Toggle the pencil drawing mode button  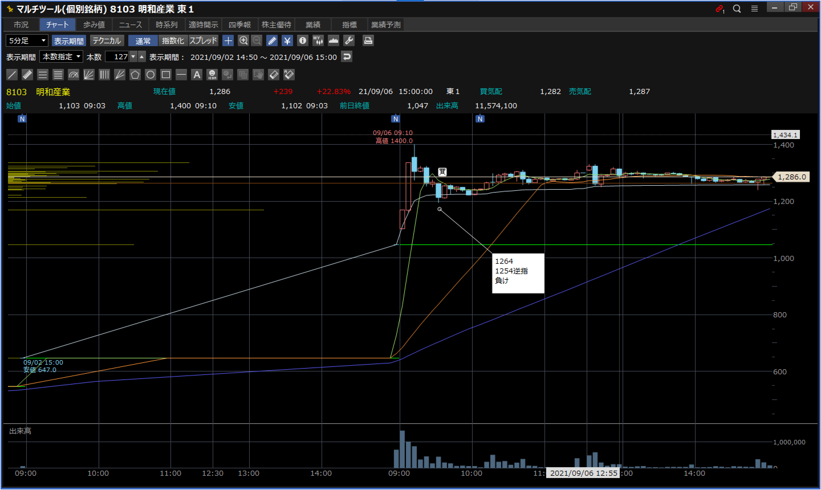[272, 41]
